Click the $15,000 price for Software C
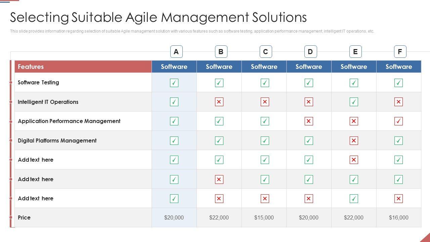 click(x=264, y=217)
